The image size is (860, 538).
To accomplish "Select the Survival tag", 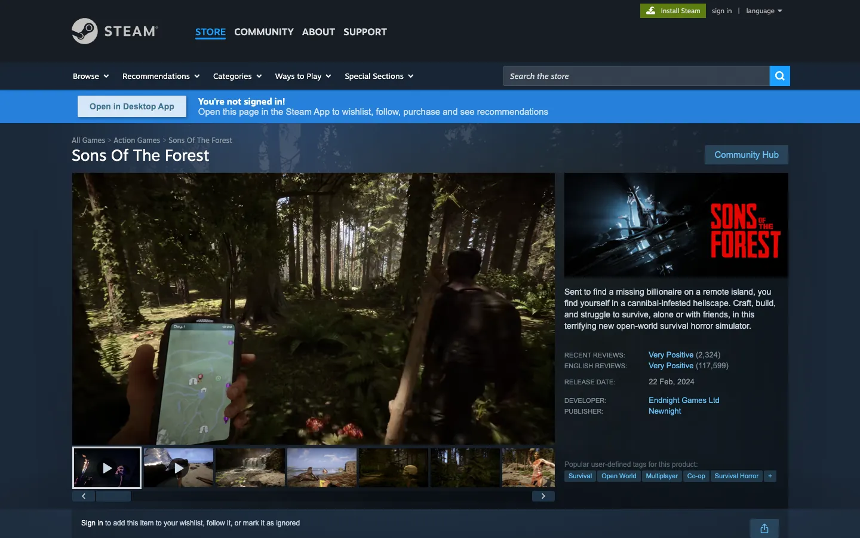I will (x=580, y=476).
